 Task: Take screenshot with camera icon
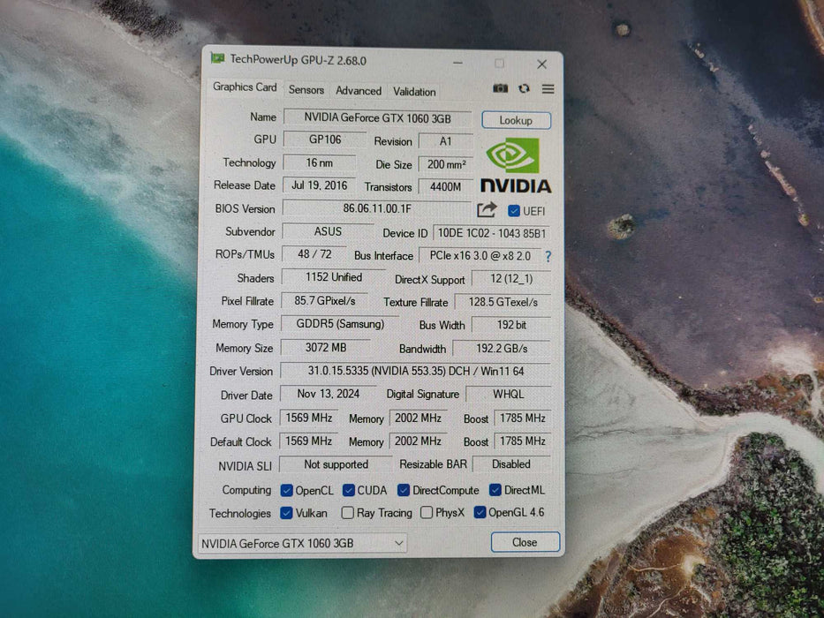500,88
